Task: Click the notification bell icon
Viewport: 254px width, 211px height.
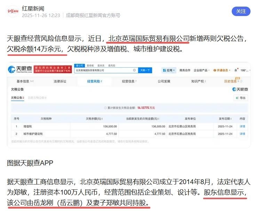Action: pos(236,70)
